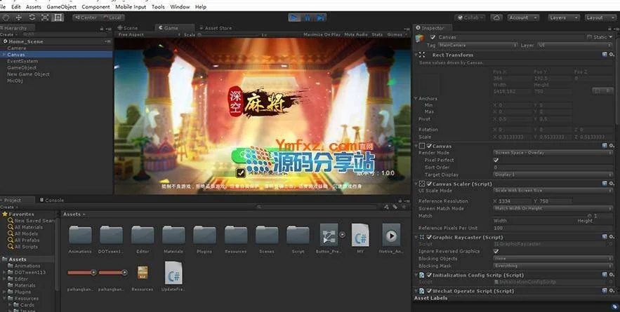The width and height of the screenshot is (620, 312).
Task: Open the Canvas Scaler gear settings icon
Action: tap(612, 184)
